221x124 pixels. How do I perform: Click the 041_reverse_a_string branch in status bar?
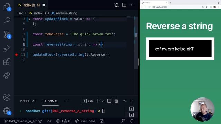pyautogui.click(x=23, y=121)
